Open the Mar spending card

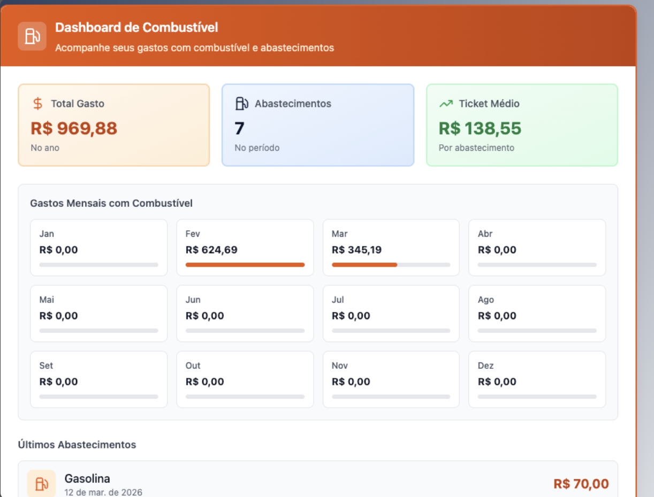pyautogui.click(x=391, y=247)
